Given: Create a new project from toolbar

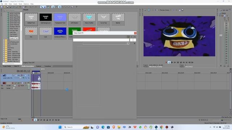Looking at the screenshot, I should (1, 7).
